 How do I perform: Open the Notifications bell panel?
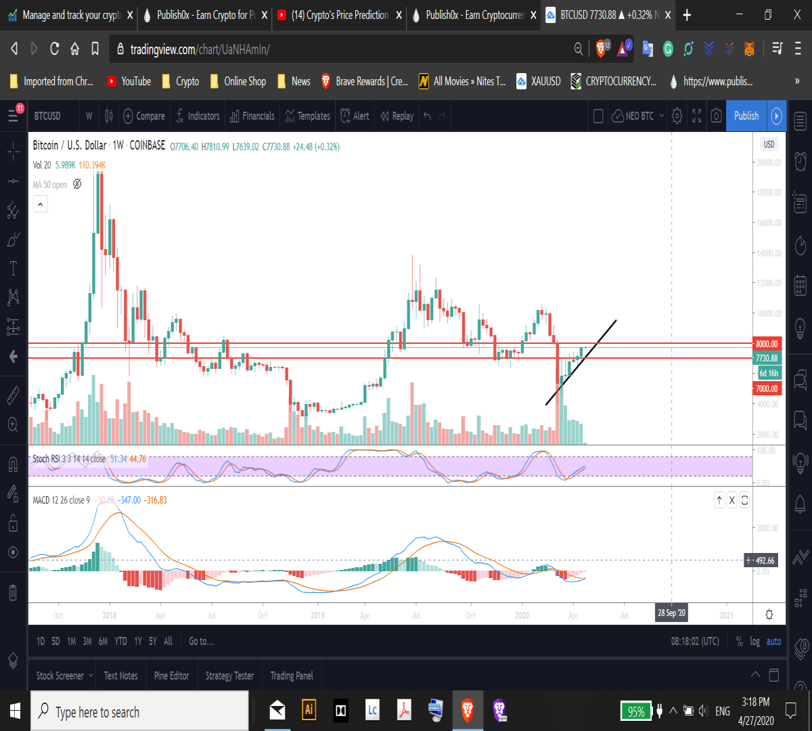800,504
